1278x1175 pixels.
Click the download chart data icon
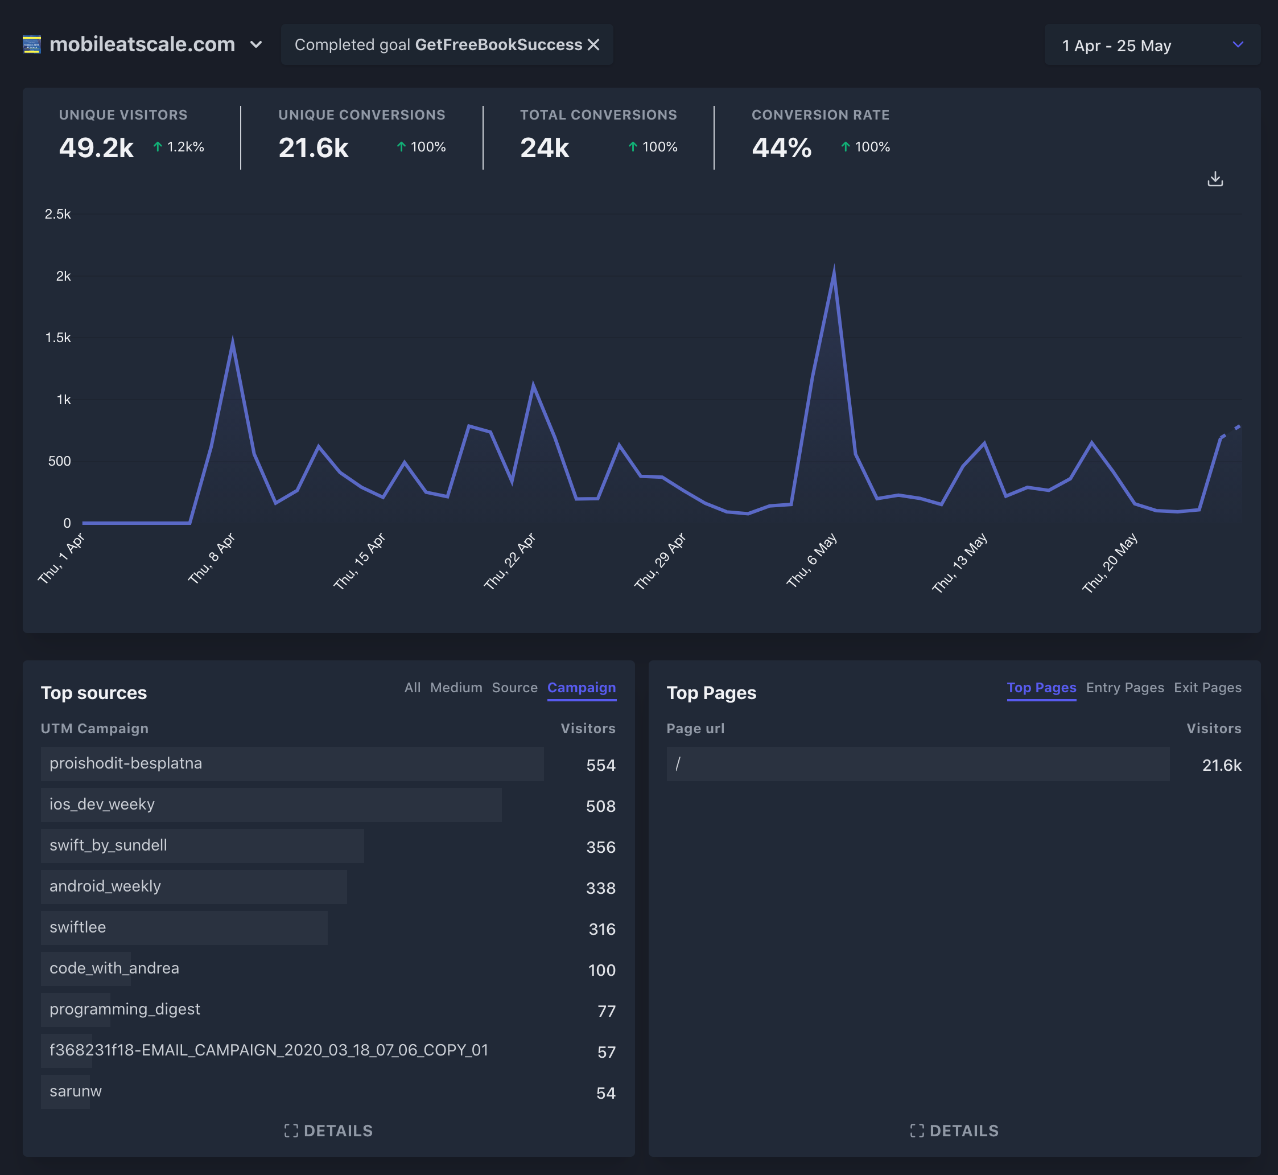[1214, 179]
